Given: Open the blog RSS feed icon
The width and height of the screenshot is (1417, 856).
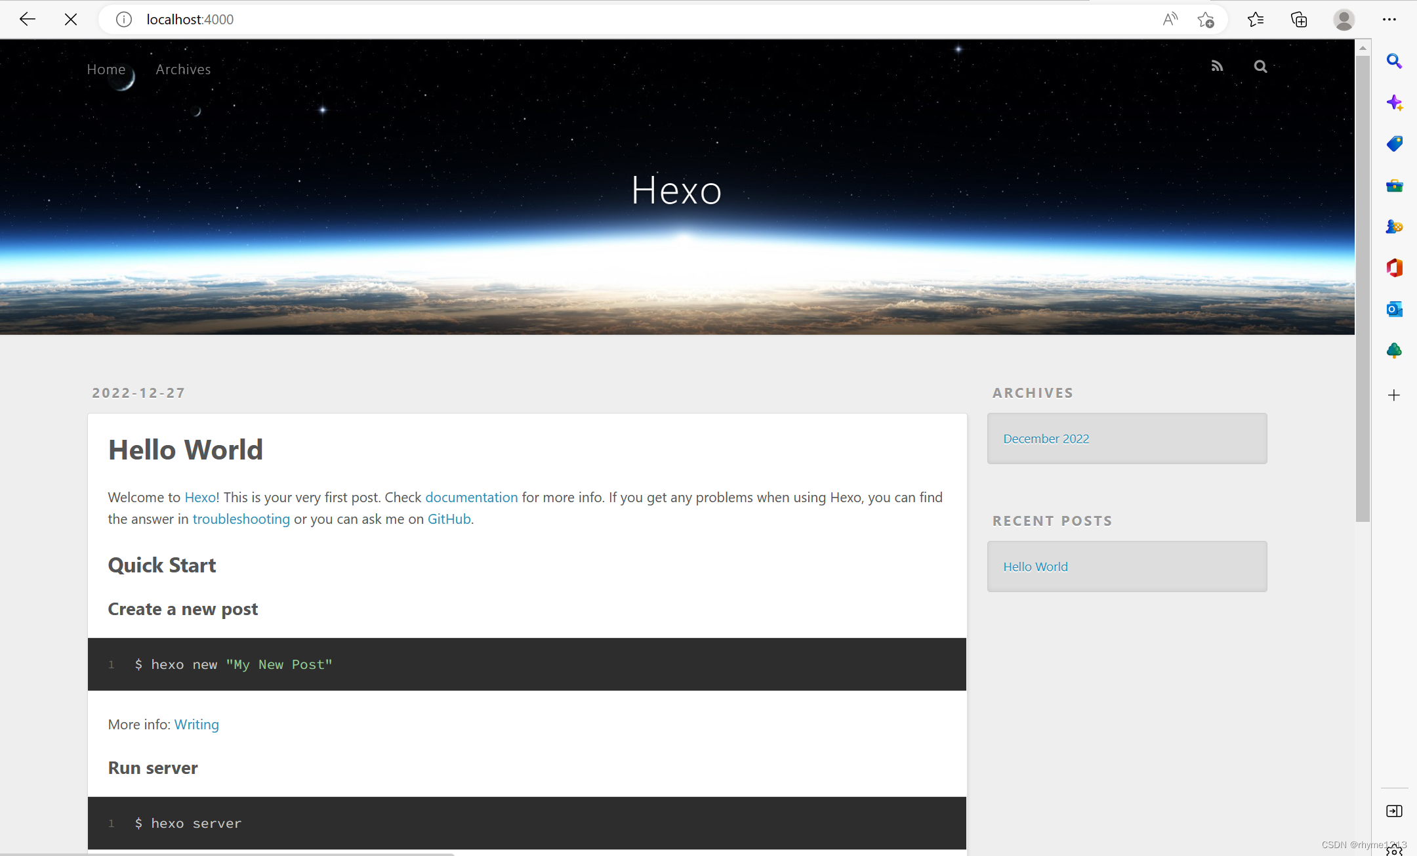Looking at the screenshot, I should pyautogui.click(x=1217, y=66).
